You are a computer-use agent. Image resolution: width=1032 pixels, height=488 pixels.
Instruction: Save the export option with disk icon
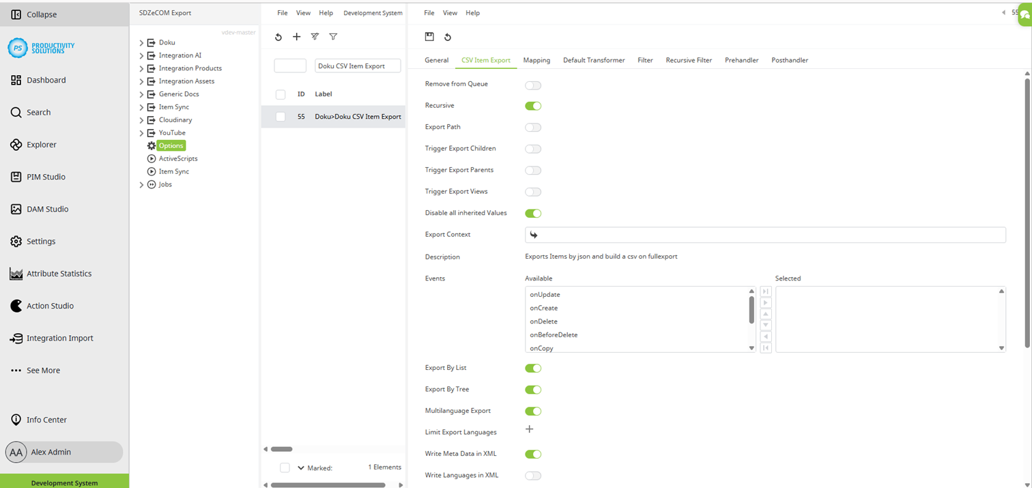click(429, 37)
